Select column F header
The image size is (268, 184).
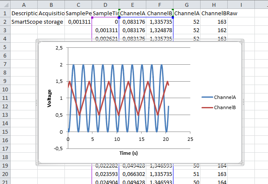pyautogui.click(x=159, y=4)
